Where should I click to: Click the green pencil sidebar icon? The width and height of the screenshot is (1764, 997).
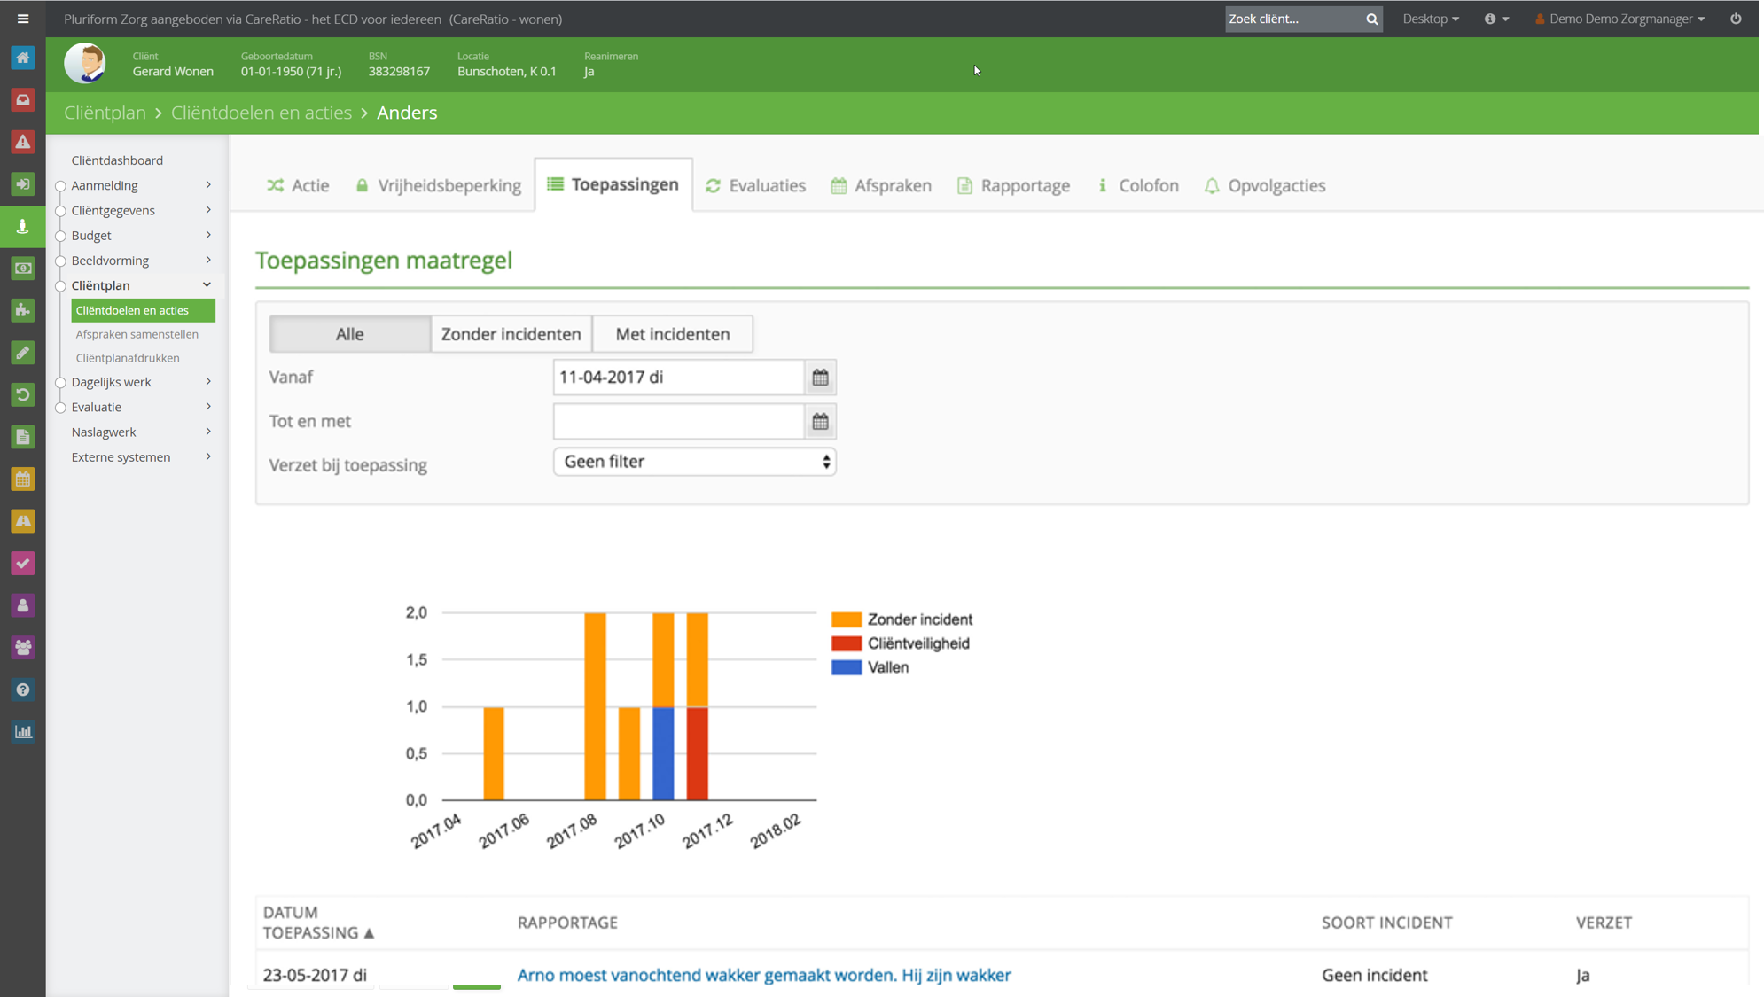coord(23,353)
